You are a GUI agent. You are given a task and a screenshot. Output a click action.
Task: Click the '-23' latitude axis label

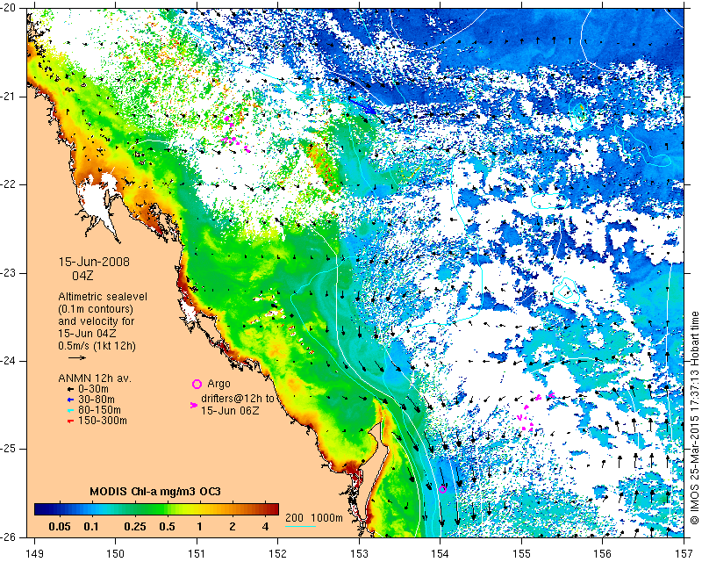(8, 273)
